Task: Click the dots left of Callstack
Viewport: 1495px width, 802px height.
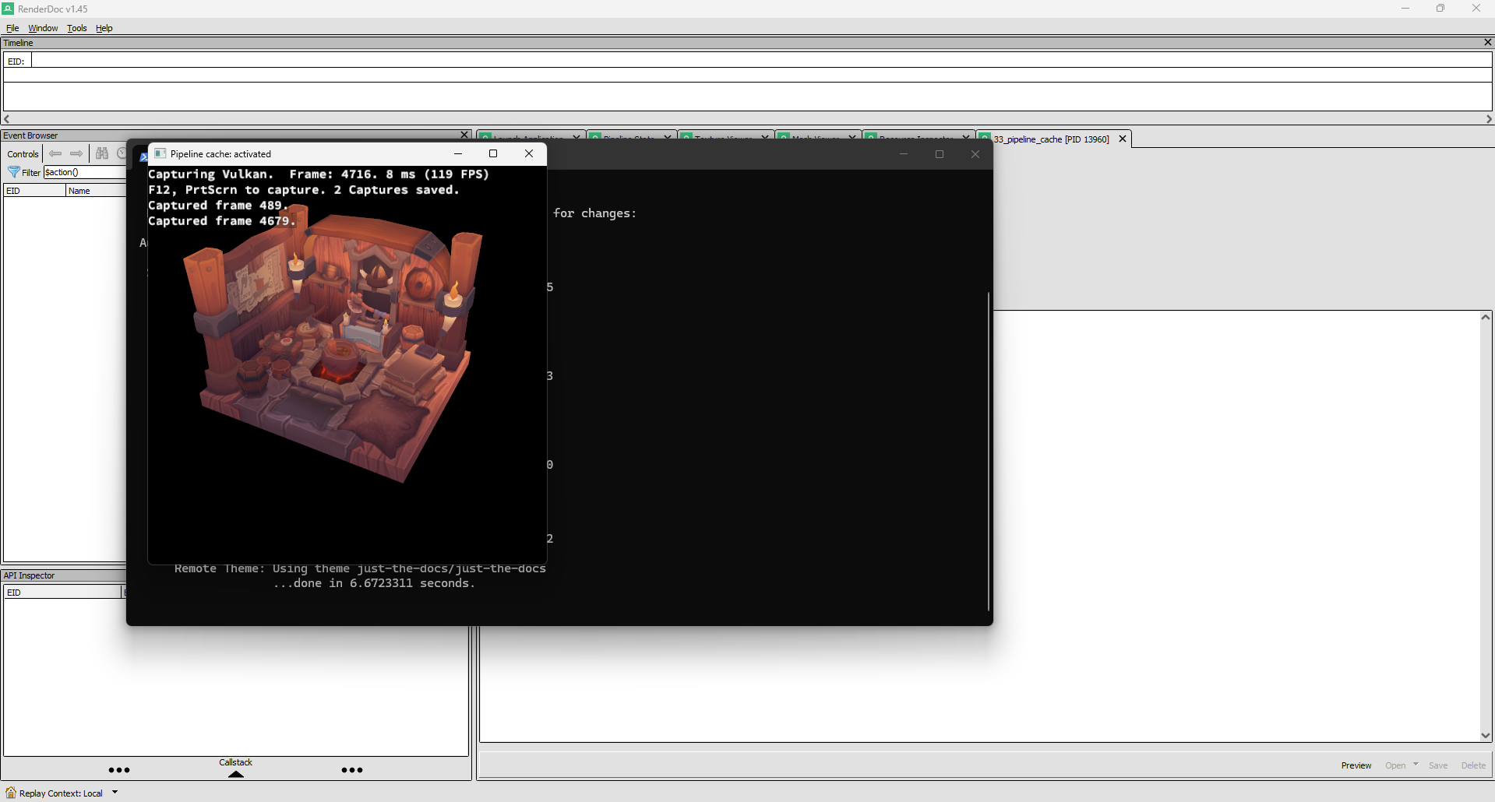Action: coord(119,770)
